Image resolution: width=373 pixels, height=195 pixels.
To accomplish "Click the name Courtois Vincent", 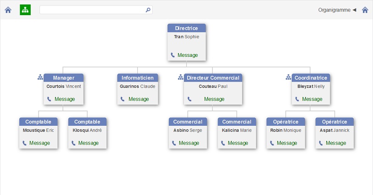I will tap(63, 86).
